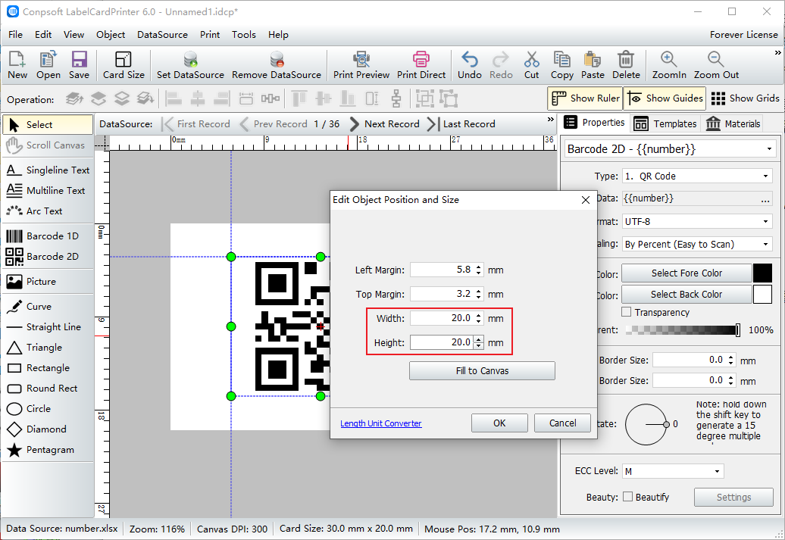The height and width of the screenshot is (540, 785).
Task: Choose the Barcode 2D tool
Action: 48,256
